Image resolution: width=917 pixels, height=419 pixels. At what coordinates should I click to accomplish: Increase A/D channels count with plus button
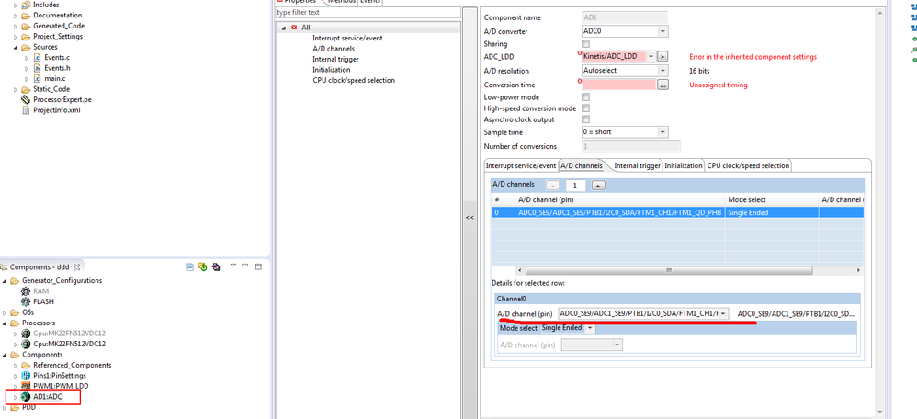tap(597, 186)
